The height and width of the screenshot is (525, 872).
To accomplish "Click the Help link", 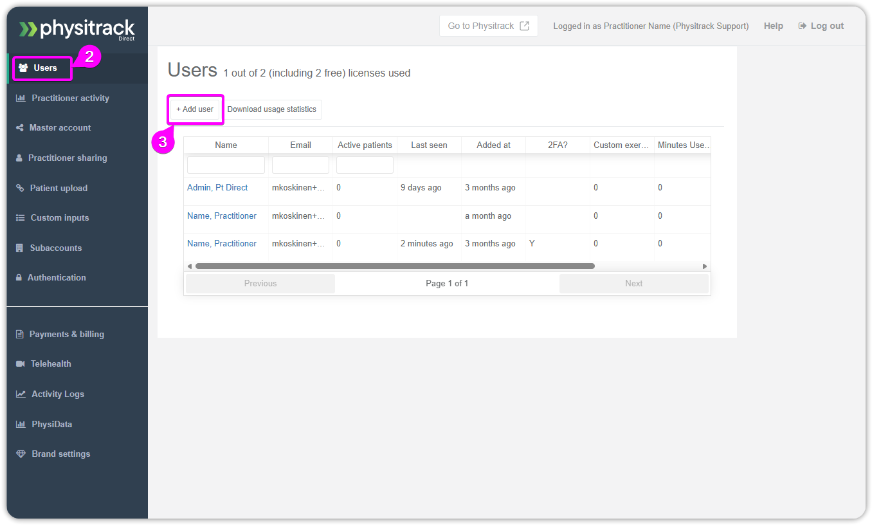I will pos(774,26).
